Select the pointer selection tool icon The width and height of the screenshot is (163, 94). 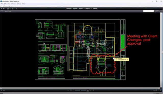pos(16,9)
